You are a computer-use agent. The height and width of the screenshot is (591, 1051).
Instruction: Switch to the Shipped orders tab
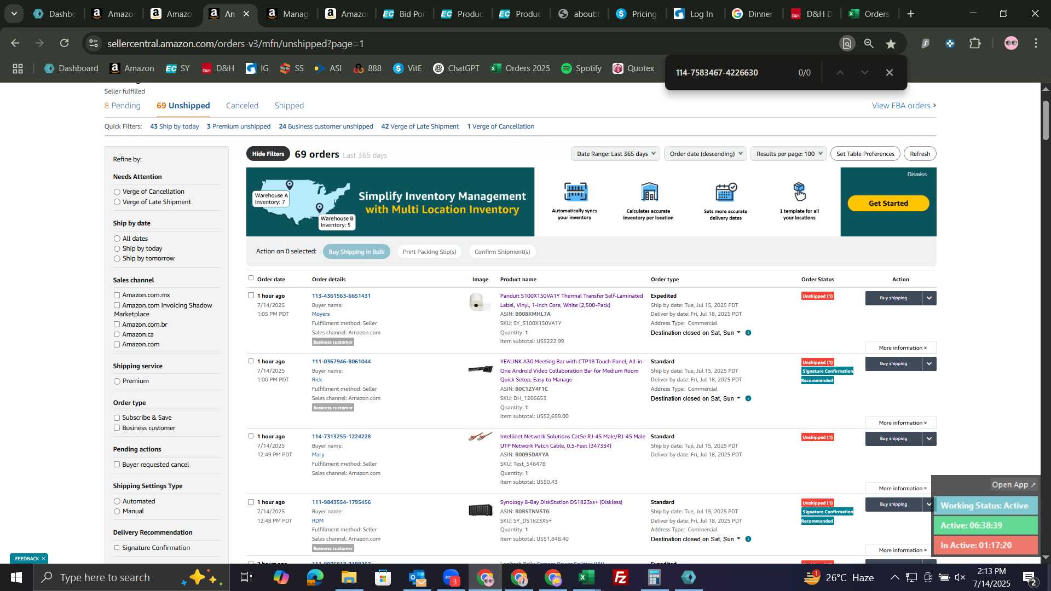pos(289,106)
